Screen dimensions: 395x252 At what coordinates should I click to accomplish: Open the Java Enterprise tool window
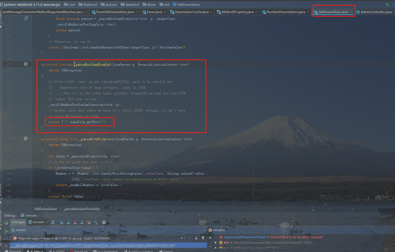pyautogui.click(x=105, y=251)
